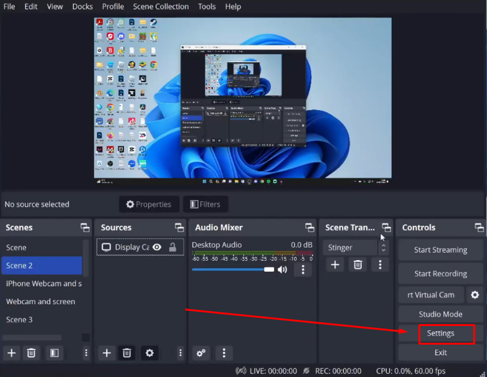
Task: Mute Desktop Audio speaker icon
Action: pyautogui.click(x=283, y=269)
